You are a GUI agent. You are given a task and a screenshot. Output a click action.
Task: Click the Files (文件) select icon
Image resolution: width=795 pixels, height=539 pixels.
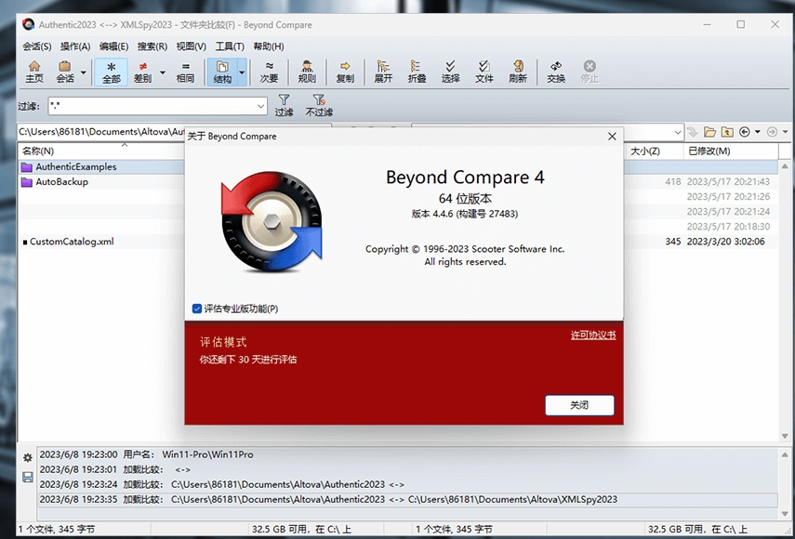(x=484, y=72)
